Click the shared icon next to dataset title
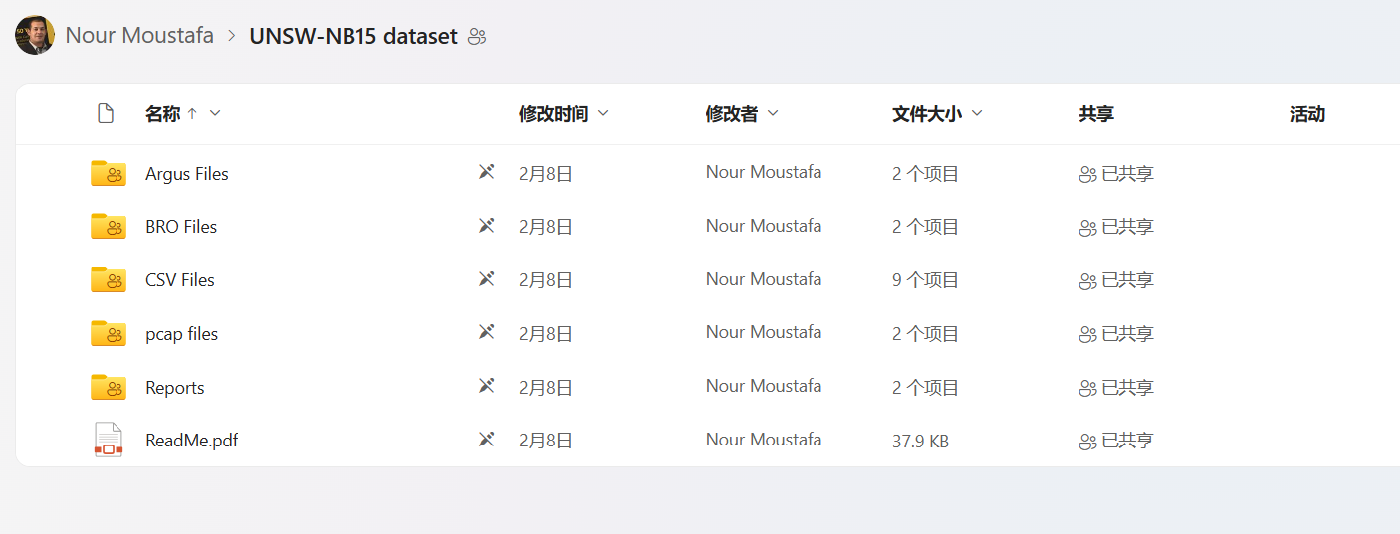This screenshot has width=1400, height=534. coord(477,37)
